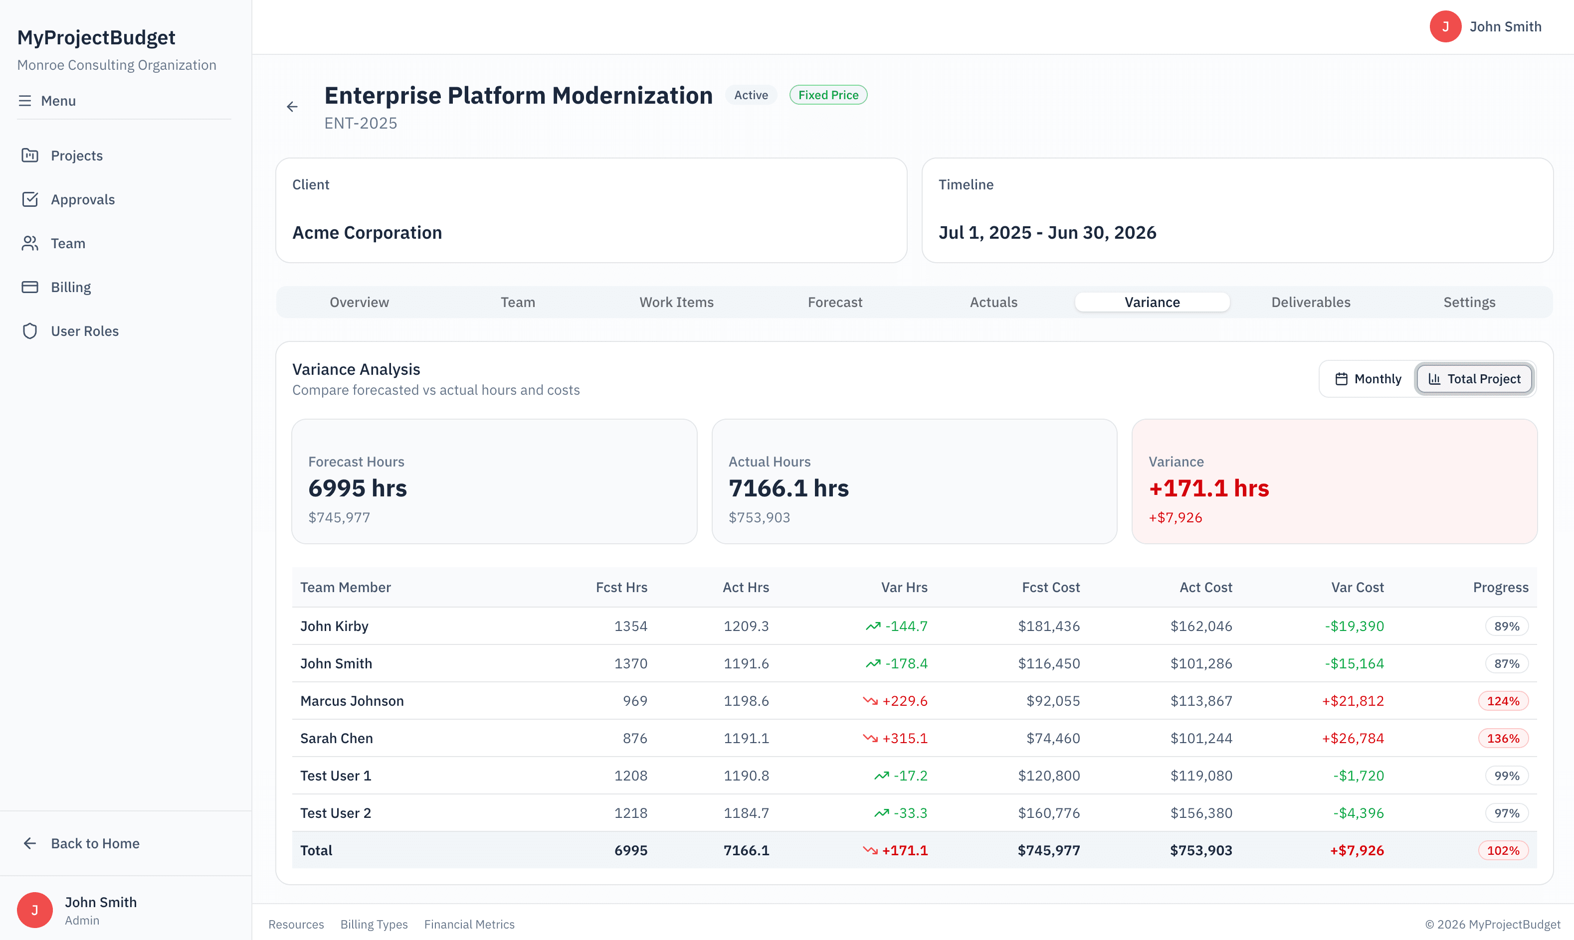Click the User Roles shield icon
This screenshot has width=1574, height=940.
coord(30,331)
